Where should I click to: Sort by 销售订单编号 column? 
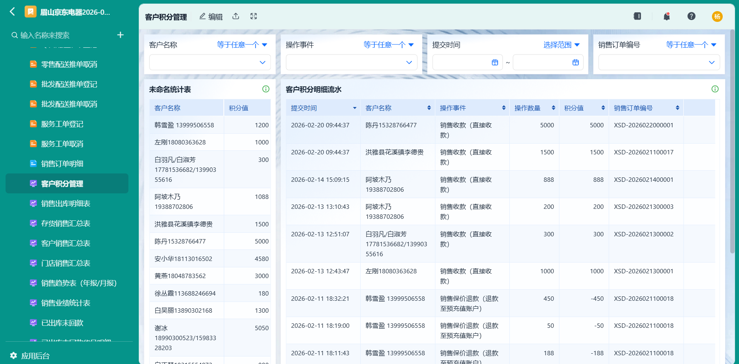(x=677, y=108)
